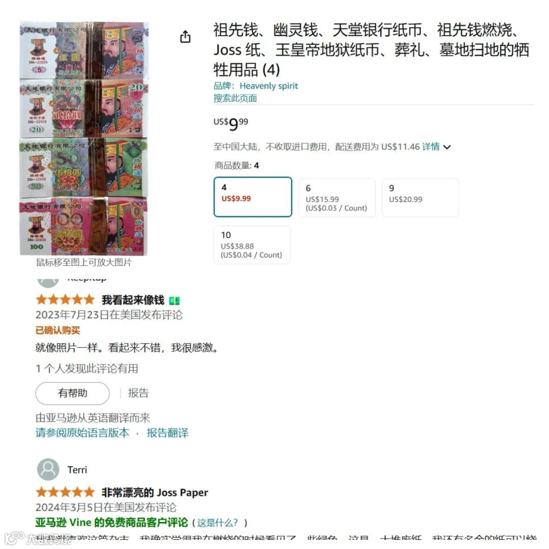Click the green money emoji in review title
The image size is (549, 549).
[174, 301]
